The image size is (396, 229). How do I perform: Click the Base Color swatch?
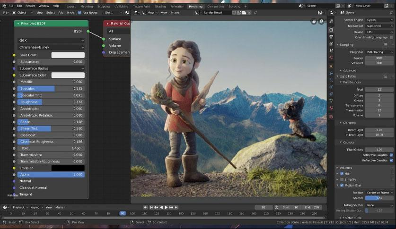[68, 55]
